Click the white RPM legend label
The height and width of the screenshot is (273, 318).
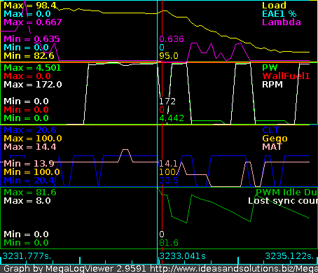tap(272, 85)
